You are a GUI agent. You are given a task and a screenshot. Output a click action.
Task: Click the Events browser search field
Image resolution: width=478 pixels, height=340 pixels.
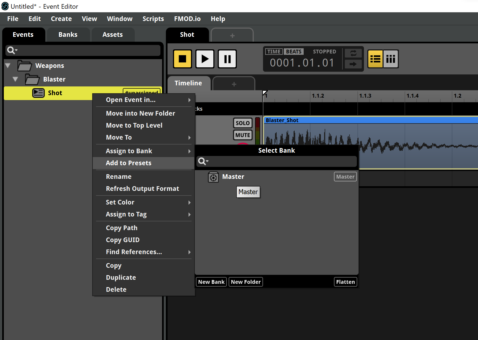click(x=83, y=50)
